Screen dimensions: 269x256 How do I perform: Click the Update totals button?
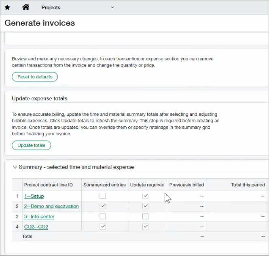pos(32,145)
